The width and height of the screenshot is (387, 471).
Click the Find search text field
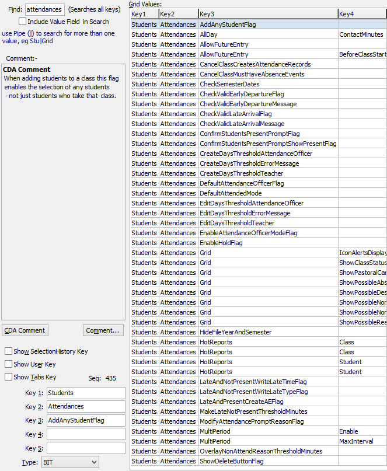pyautogui.click(x=44, y=10)
